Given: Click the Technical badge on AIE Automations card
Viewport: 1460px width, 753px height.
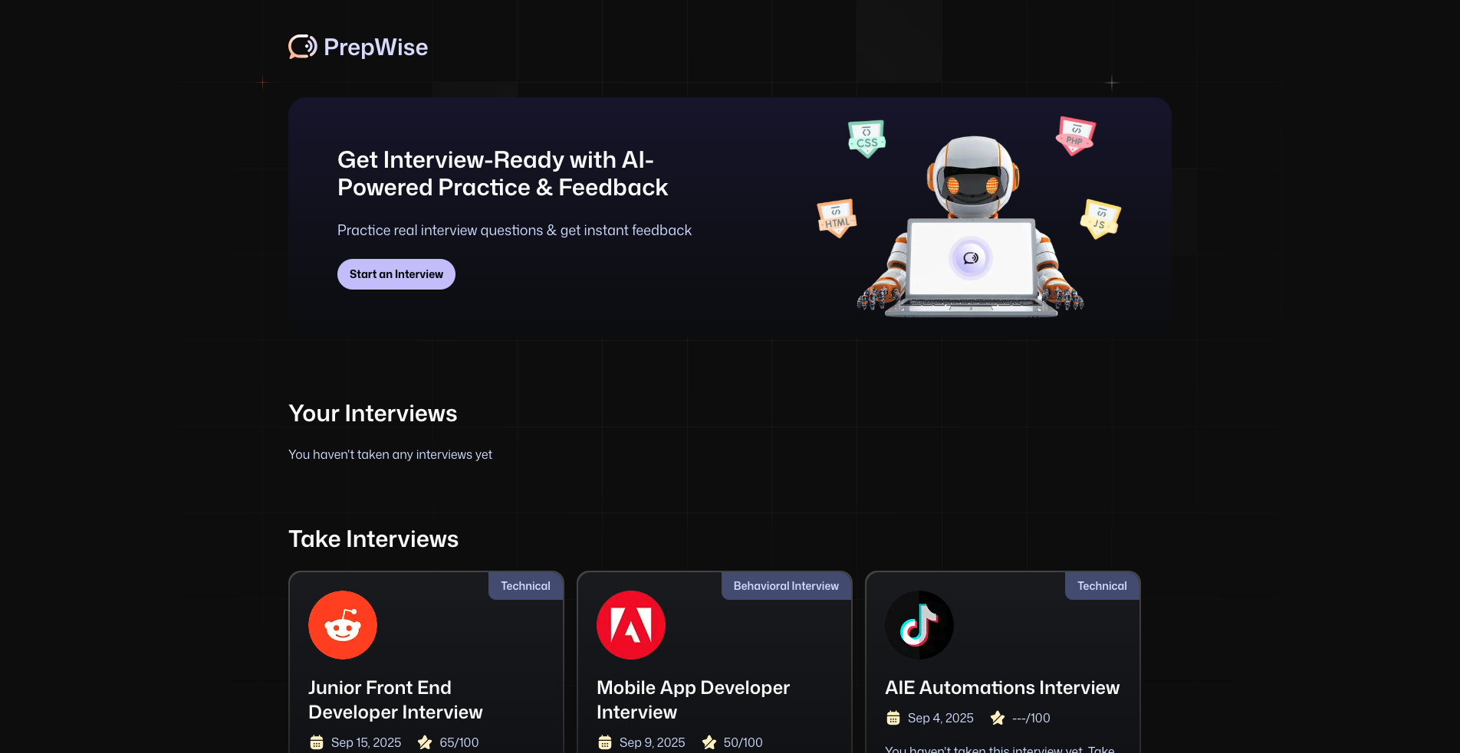Looking at the screenshot, I should pos(1102,586).
